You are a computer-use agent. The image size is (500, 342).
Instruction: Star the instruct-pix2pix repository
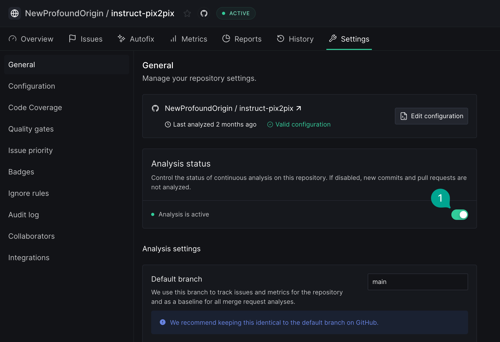coord(187,13)
